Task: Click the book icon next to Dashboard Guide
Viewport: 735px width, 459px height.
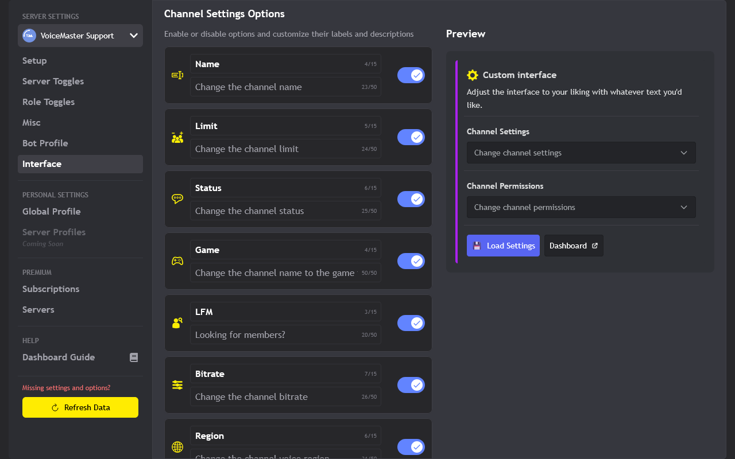Action: (x=134, y=357)
